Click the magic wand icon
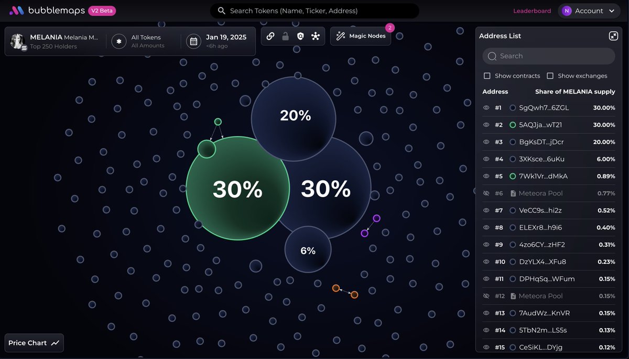The height and width of the screenshot is (359, 629). (341, 36)
